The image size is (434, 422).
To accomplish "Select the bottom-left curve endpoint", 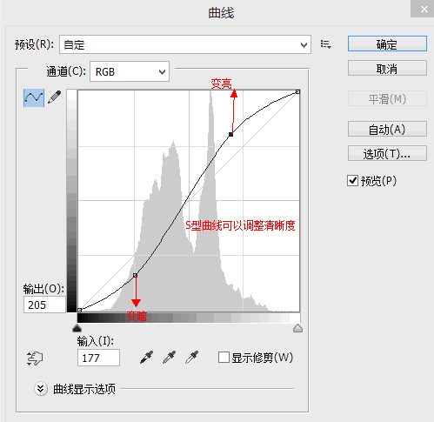I will 80,311.
